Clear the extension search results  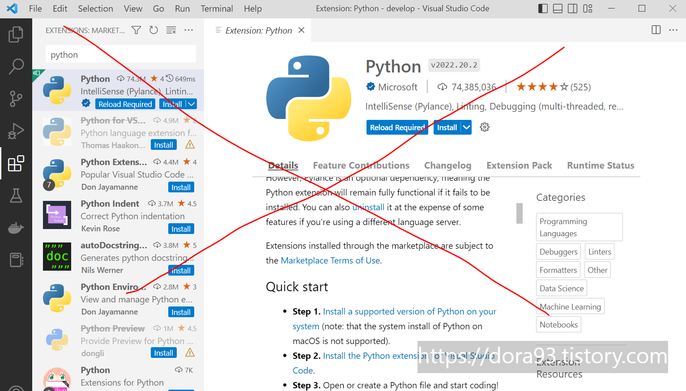tap(171, 30)
